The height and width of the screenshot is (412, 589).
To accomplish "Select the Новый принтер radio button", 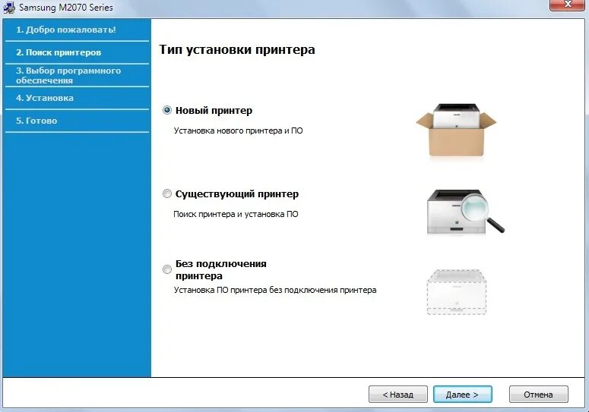I will point(166,110).
